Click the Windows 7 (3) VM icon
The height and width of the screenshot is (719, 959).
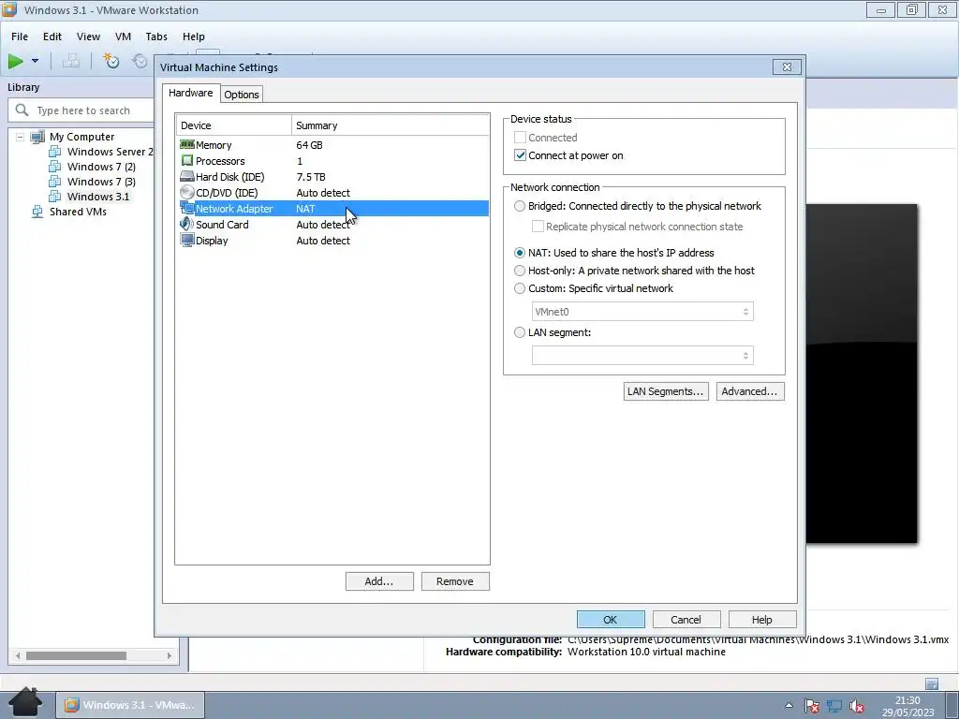coord(55,182)
